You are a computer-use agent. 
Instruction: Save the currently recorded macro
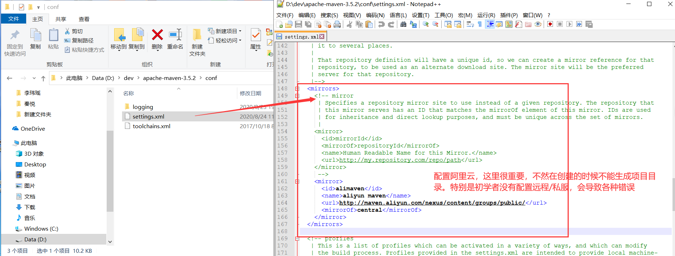pos(589,24)
